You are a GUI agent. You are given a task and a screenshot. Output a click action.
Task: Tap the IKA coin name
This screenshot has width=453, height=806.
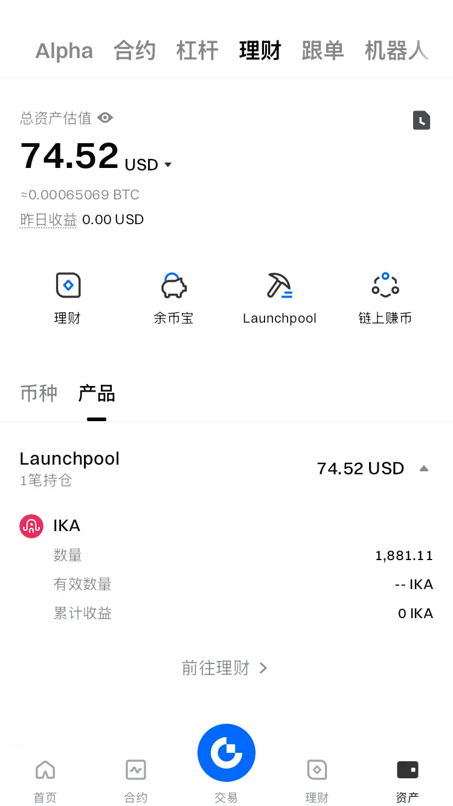coord(66,526)
